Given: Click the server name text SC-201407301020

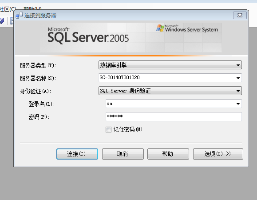Looking at the screenshot, I should pyautogui.click(x=120, y=77).
